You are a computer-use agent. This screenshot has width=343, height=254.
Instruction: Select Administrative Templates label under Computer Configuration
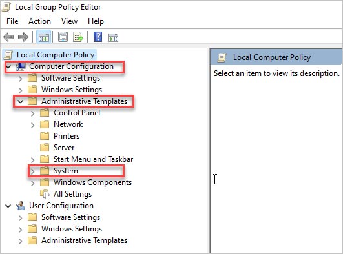[84, 101]
